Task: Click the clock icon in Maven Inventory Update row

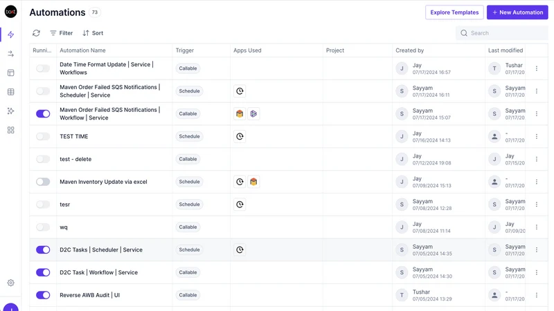Action: tap(240, 182)
